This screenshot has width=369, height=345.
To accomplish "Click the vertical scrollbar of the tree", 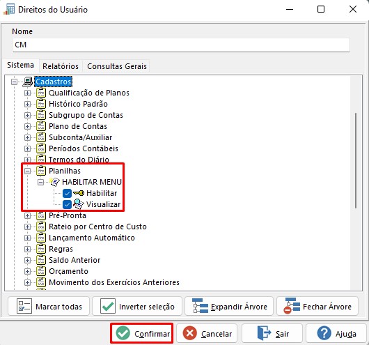I will click(356, 160).
